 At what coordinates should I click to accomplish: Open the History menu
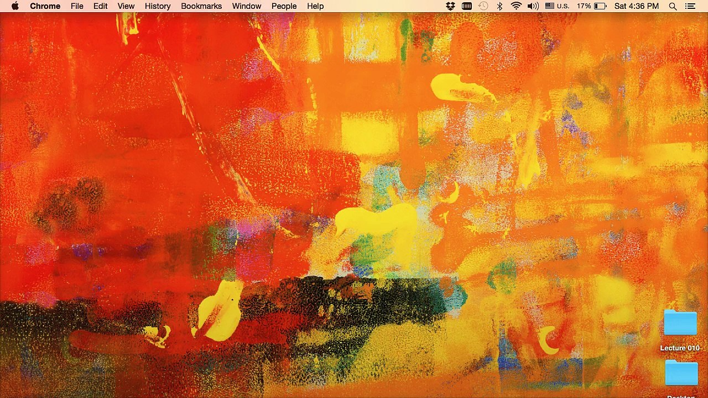[x=158, y=6]
